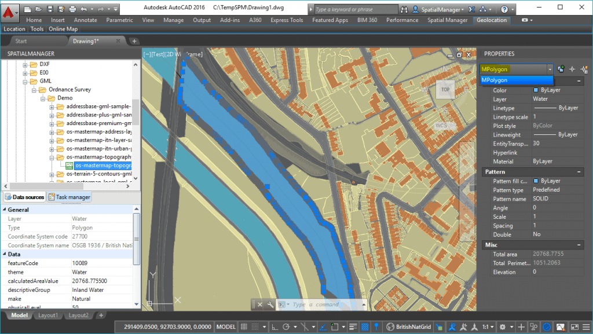Click the Workspace Switching gear icon
The width and height of the screenshot is (593, 334).
click(503, 327)
